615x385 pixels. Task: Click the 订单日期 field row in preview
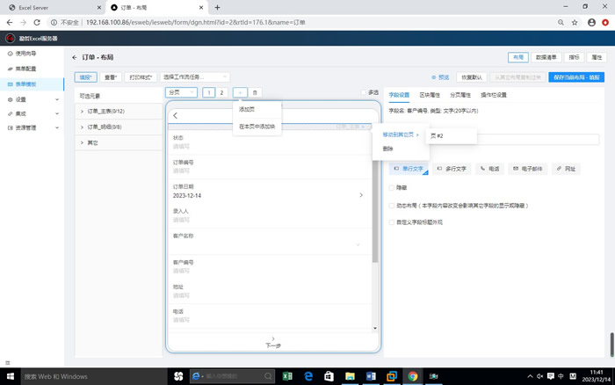(x=268, y=191)
